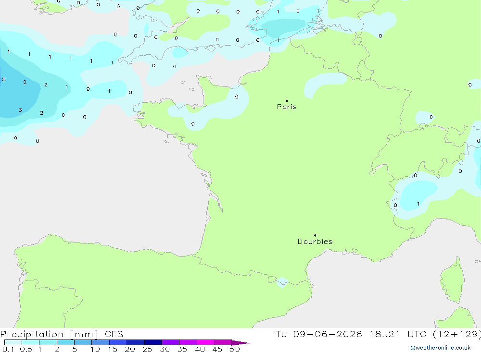
Task: Click the over-50 mm legend arrow tip
Action: [240, 342]
